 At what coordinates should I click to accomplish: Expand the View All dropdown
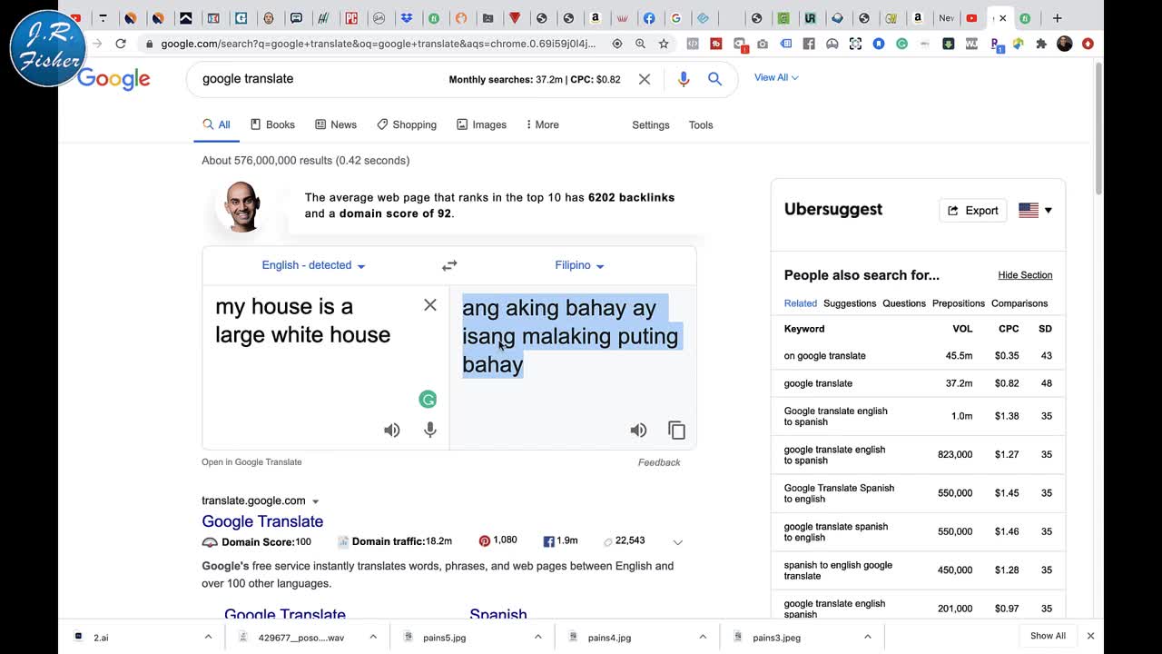pos(776,77)
